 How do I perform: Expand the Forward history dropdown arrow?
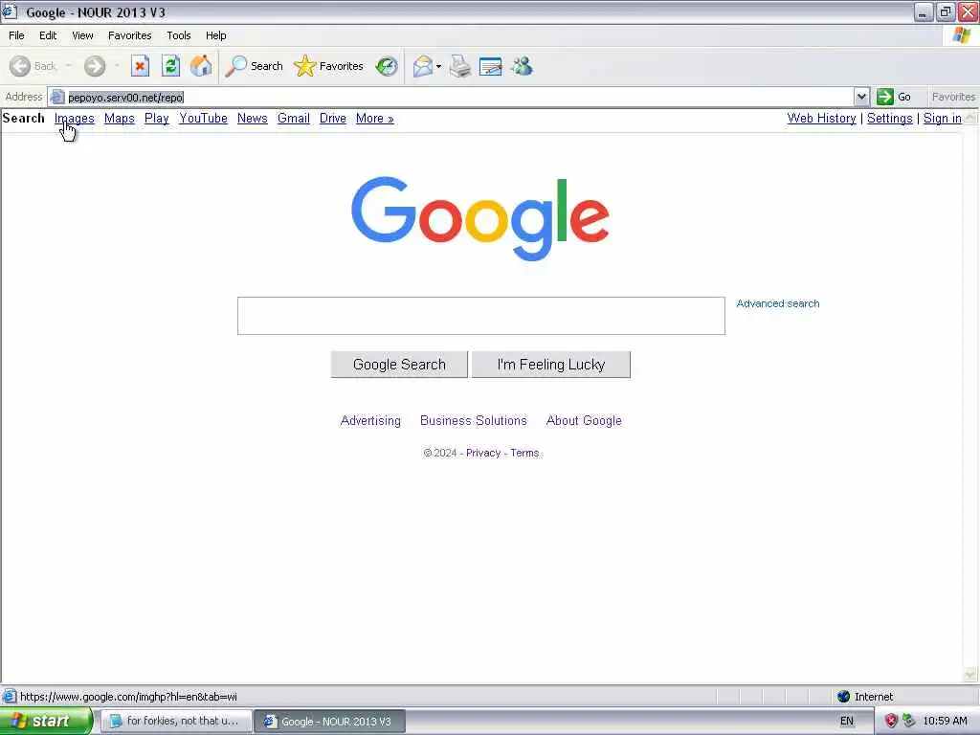pos(117,66)
